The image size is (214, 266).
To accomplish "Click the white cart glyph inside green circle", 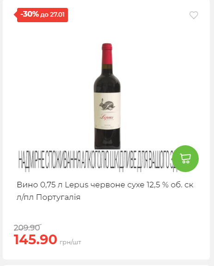I will tap(185, 159).
